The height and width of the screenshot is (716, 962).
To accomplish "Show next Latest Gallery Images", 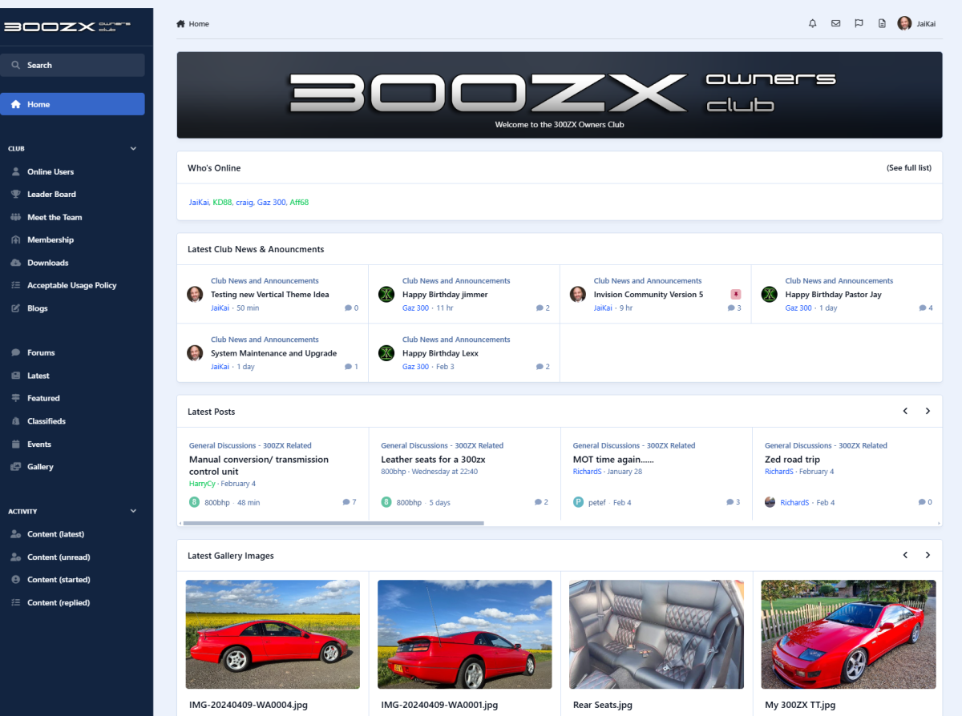I will tap(928, 555).
